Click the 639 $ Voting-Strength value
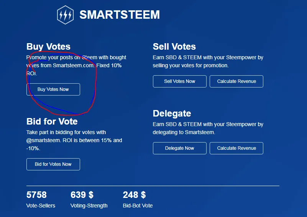The height and width of the screenshot is (217, 307). 82,195
